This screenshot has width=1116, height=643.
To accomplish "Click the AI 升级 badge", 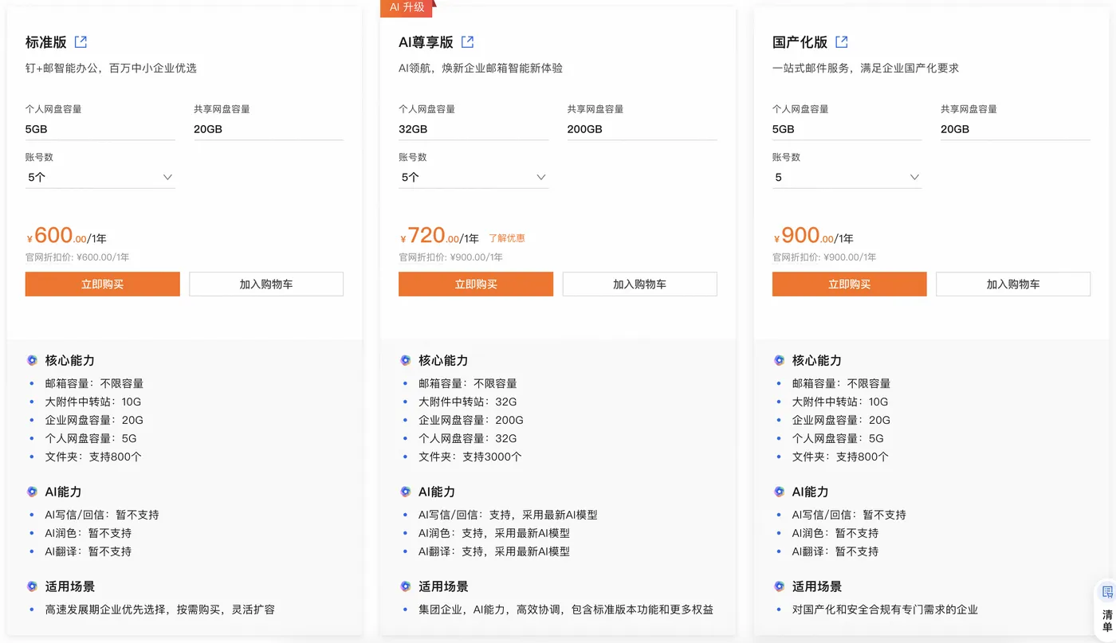I will (407, 7).
